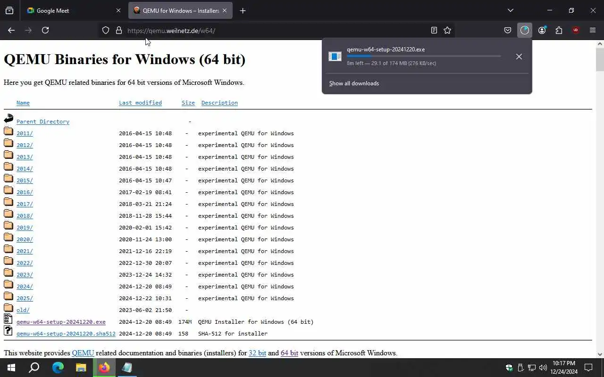Screen dimensions: 604x377
Task: Open the old/ directory link
Action: (23, 310)
